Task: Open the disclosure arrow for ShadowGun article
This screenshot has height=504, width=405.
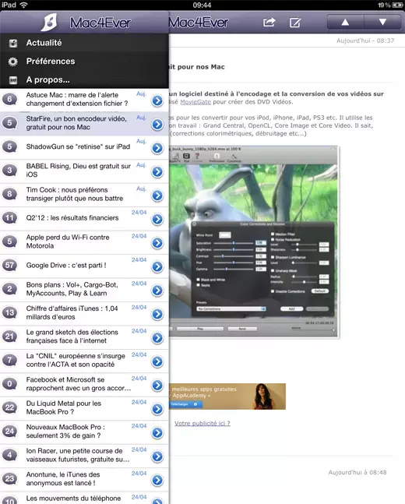Action: (x=157, y=148)
